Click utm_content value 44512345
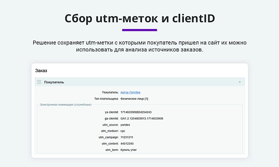 point(127,143)
